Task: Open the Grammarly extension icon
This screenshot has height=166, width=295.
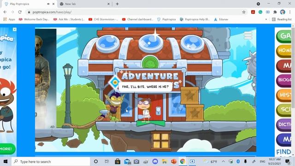Action: (260, 12)
